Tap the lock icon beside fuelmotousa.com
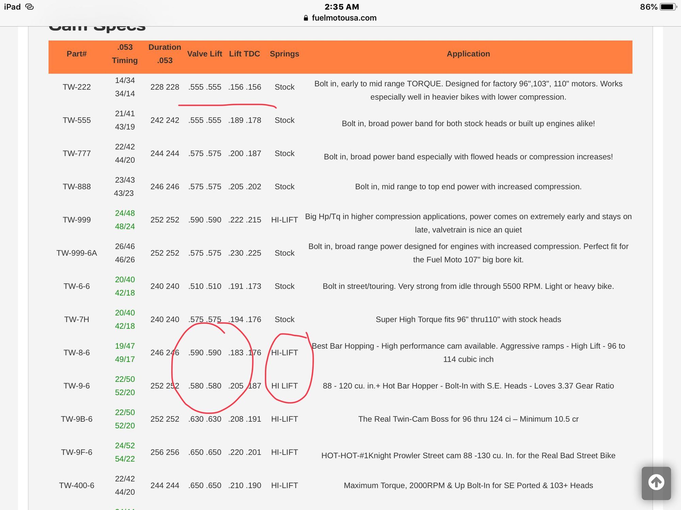 coord(306,18)
